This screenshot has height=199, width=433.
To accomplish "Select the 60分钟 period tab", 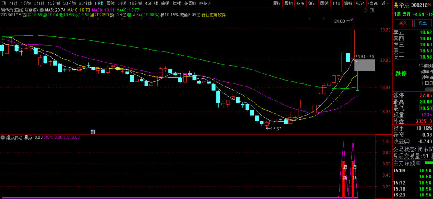I will click(85, 3).
